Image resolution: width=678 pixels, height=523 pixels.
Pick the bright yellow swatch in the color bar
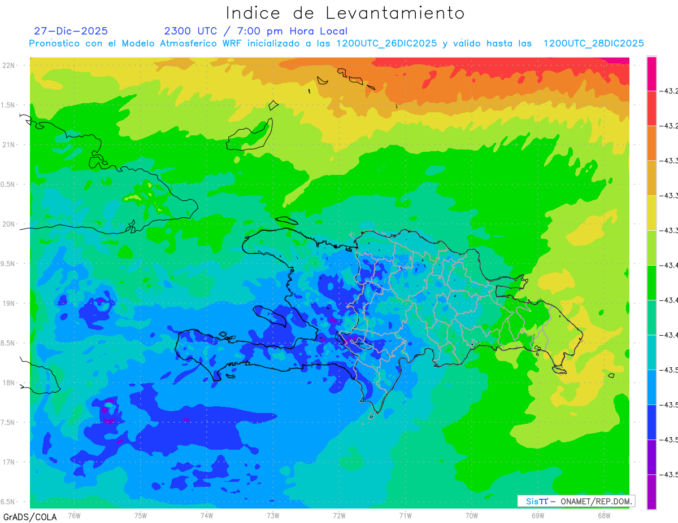[x=651, y=213]
